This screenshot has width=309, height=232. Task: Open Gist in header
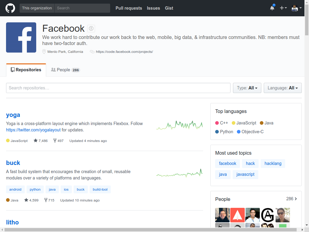pos(169,8)
